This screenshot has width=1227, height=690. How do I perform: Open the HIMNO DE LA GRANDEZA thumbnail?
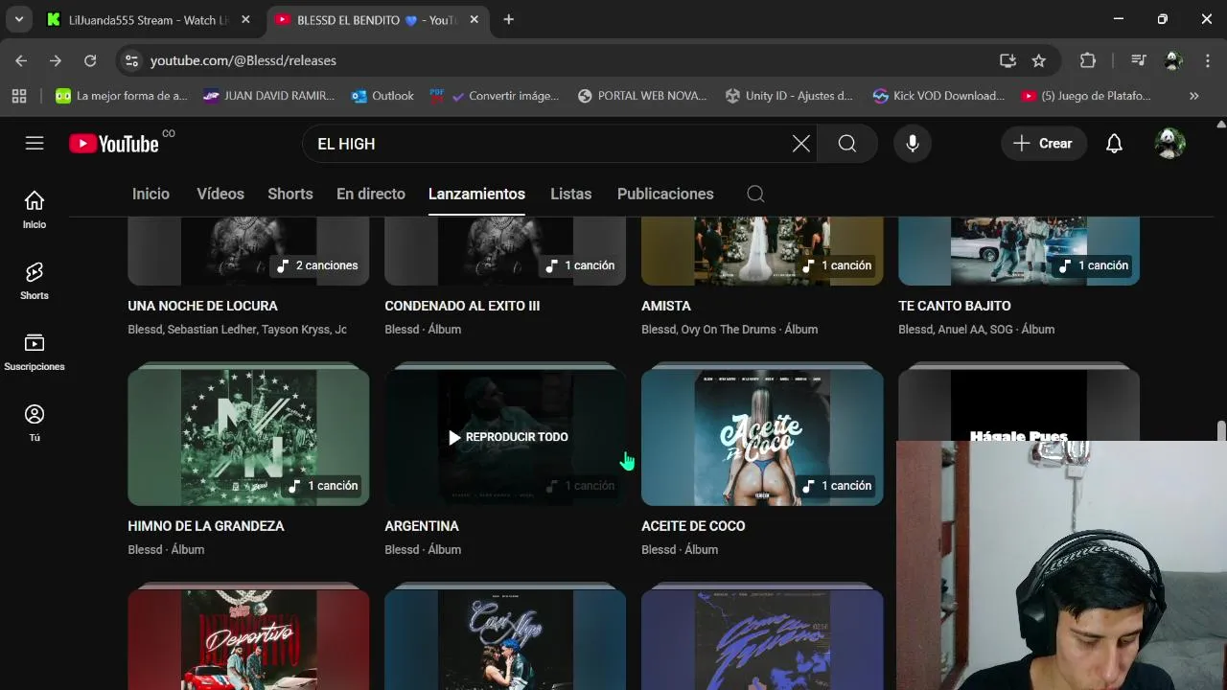click(x=248, y=437)
